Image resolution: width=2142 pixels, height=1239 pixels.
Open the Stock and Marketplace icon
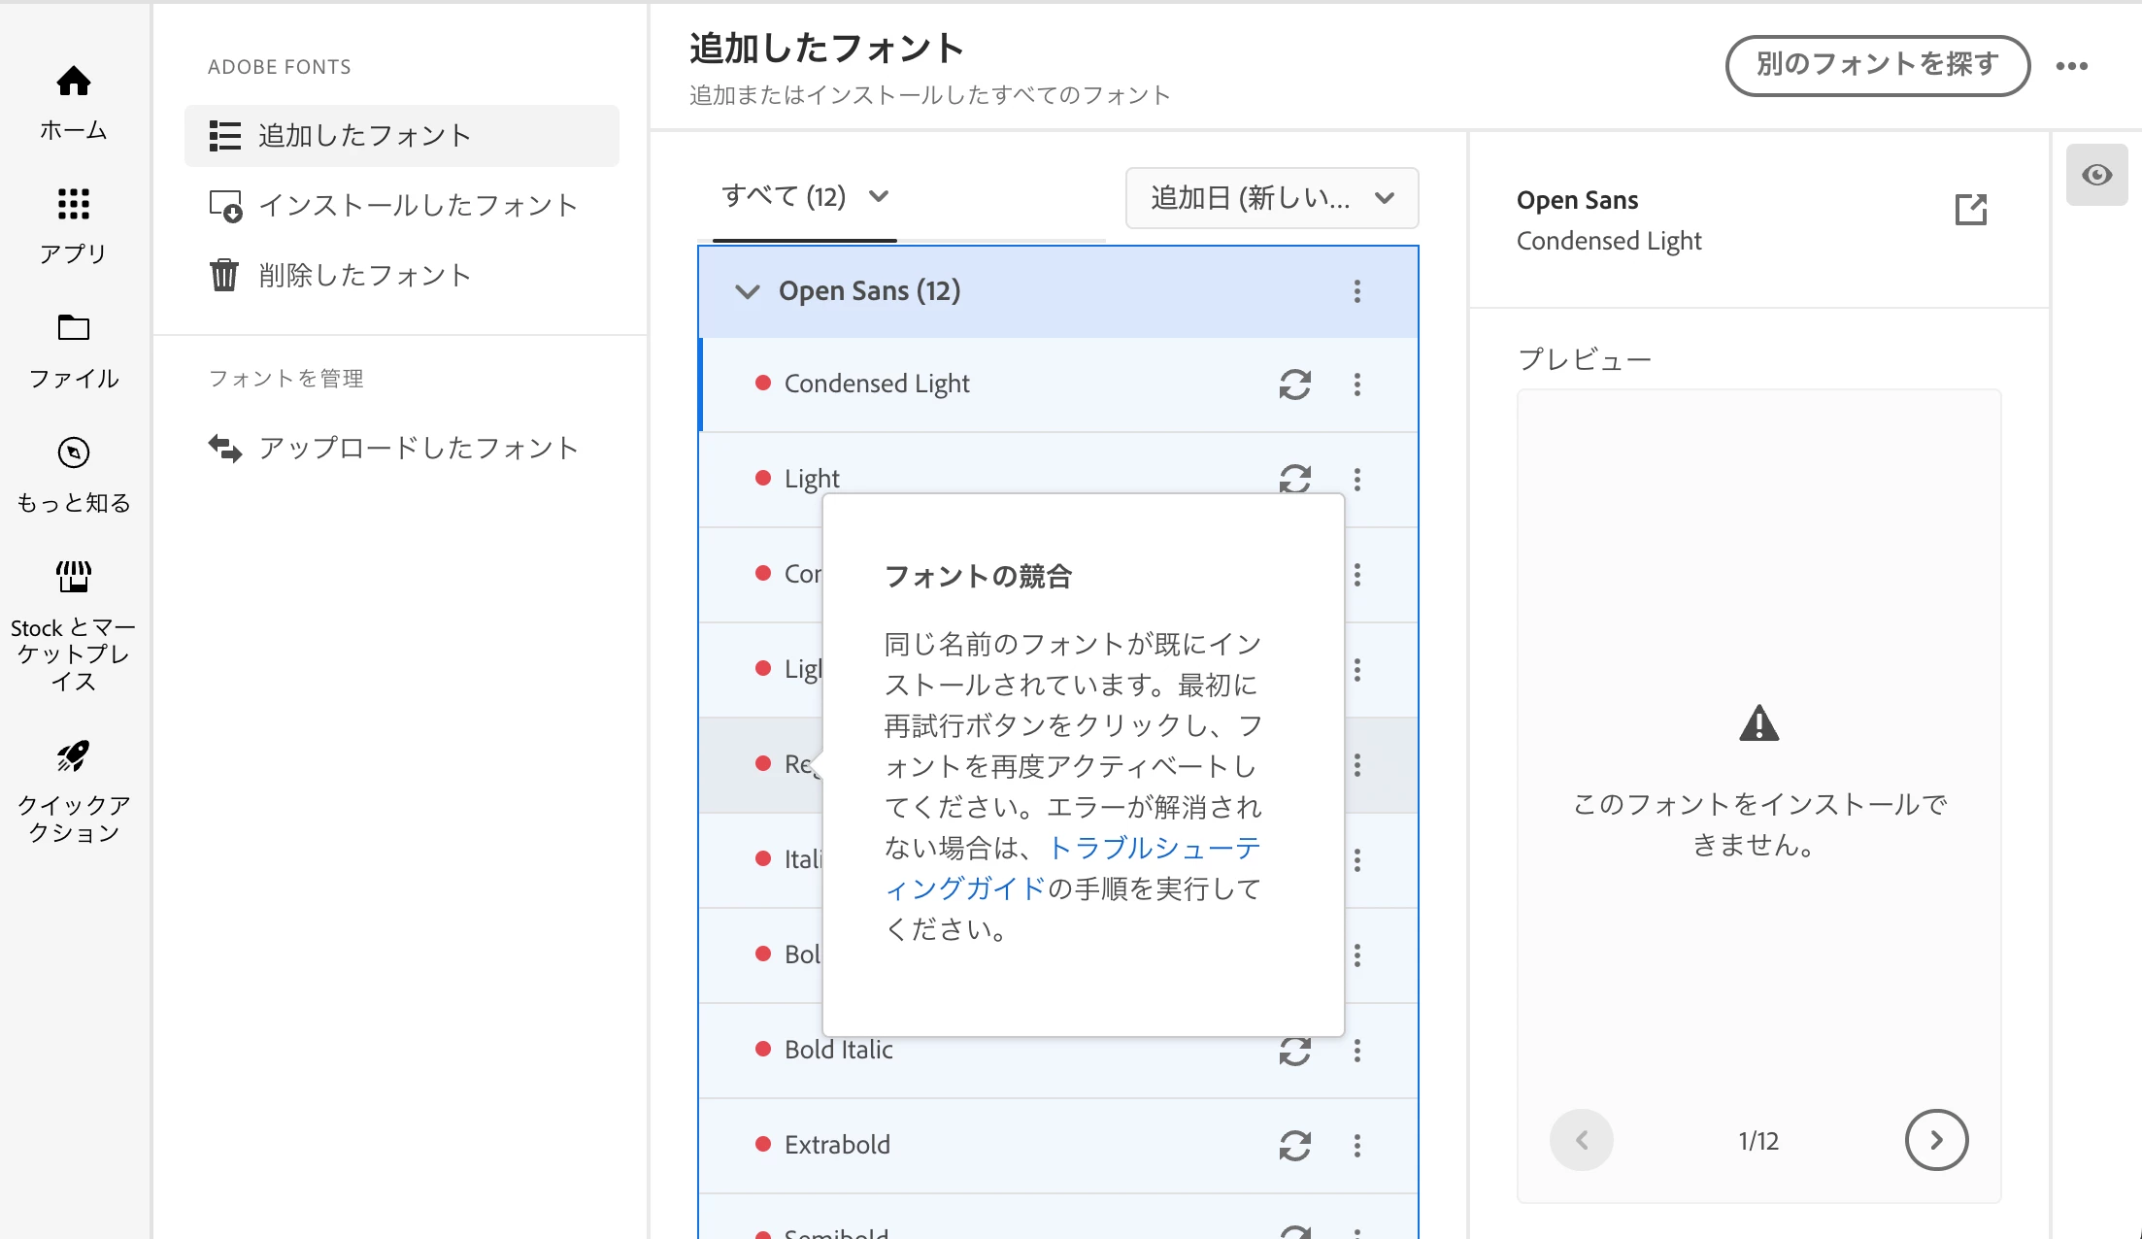tap(74, 577)
